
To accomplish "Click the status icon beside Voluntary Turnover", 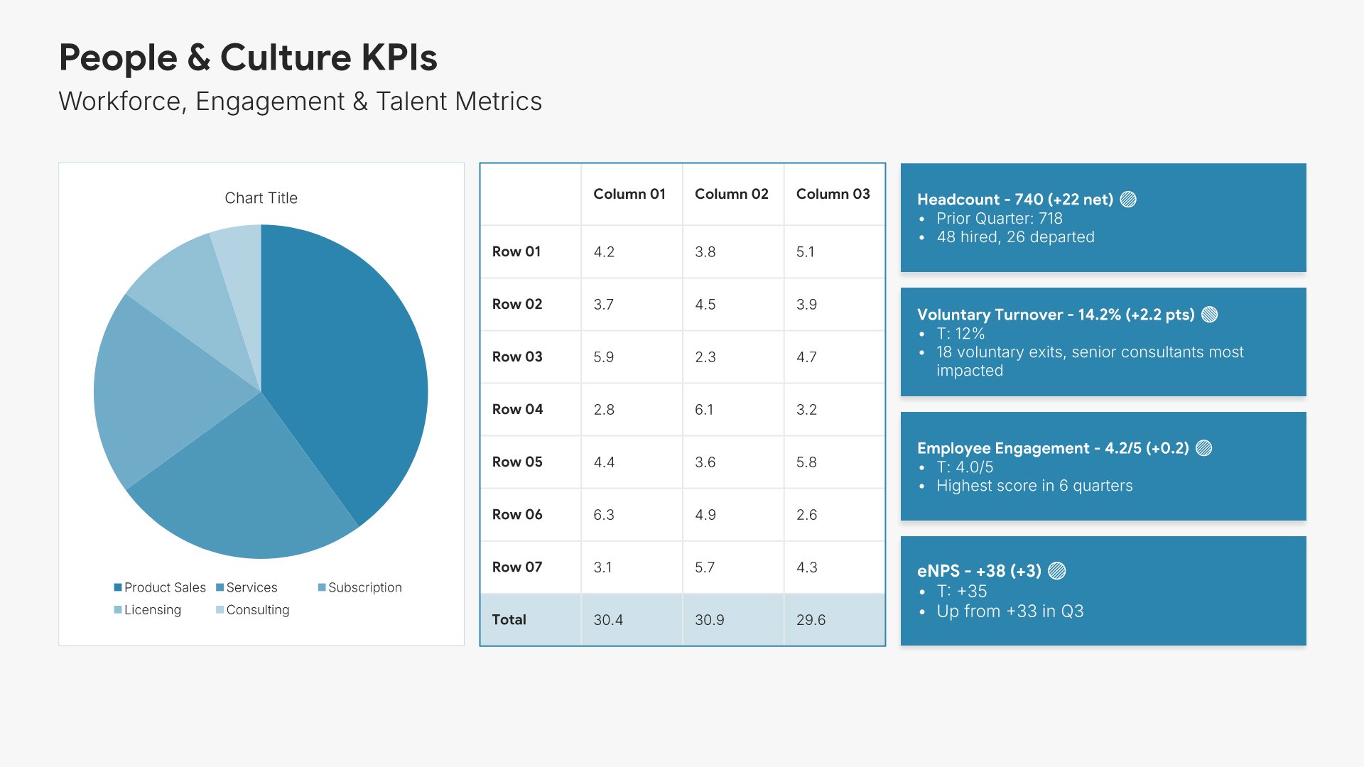I will (1209, 315).
